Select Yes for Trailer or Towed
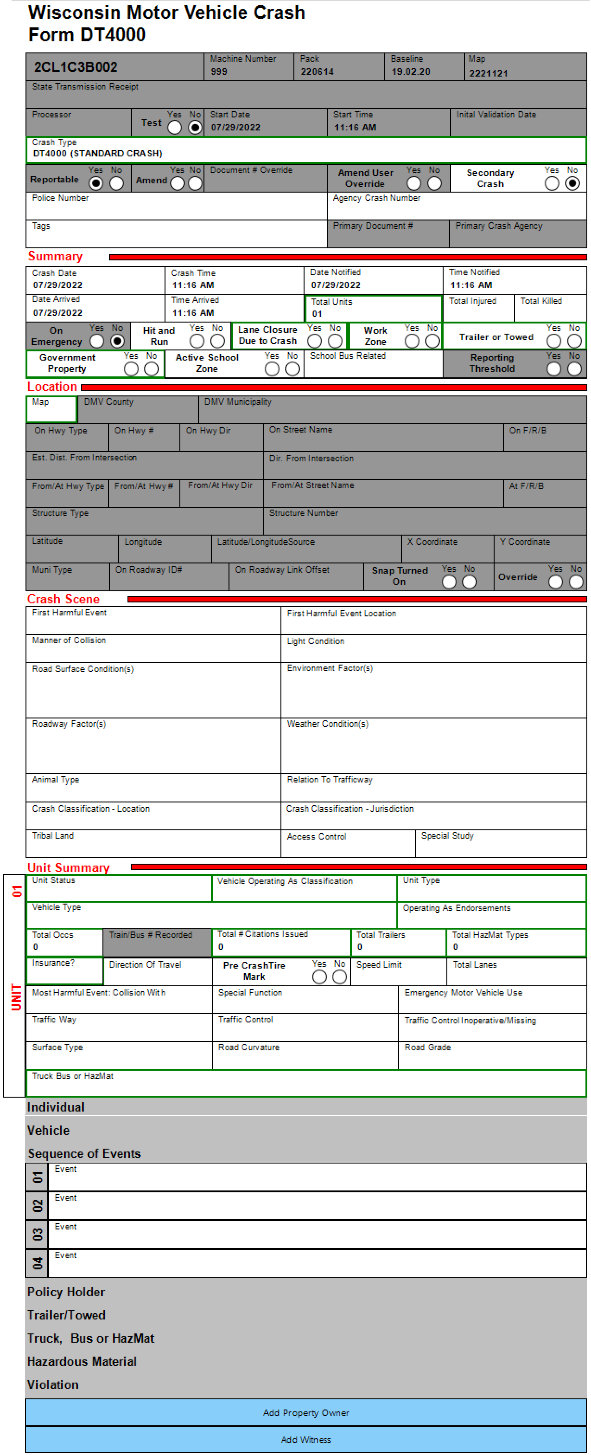 (554, 341)
